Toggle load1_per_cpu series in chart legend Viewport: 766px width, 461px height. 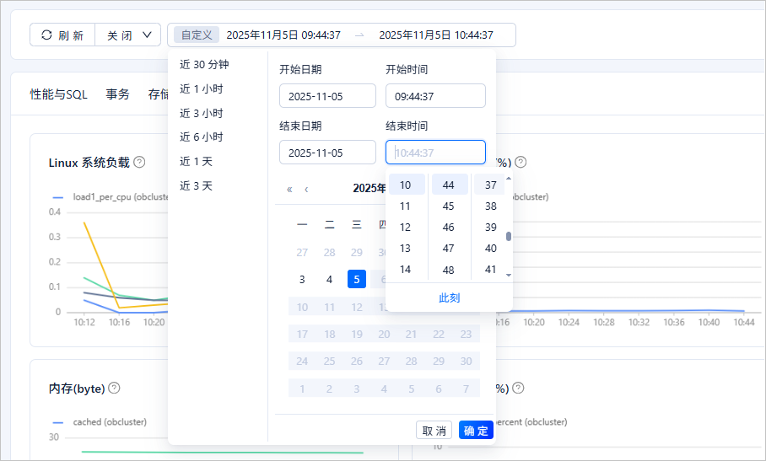100,196
